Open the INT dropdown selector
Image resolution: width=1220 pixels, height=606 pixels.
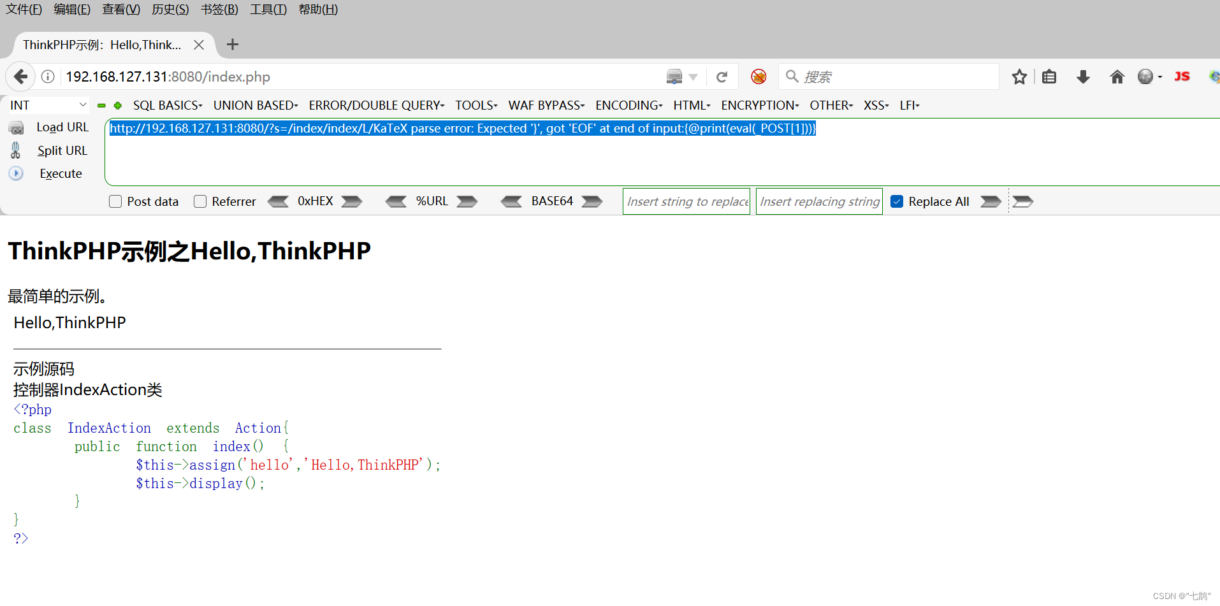click(x=48, y=105)
